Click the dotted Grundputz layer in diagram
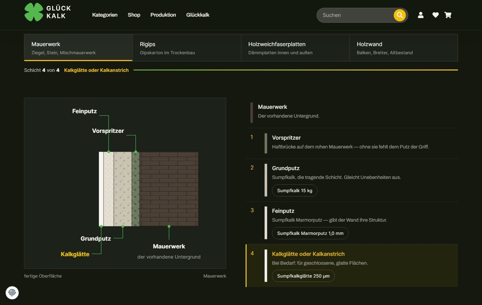482x305 pixels. [123, 189]
